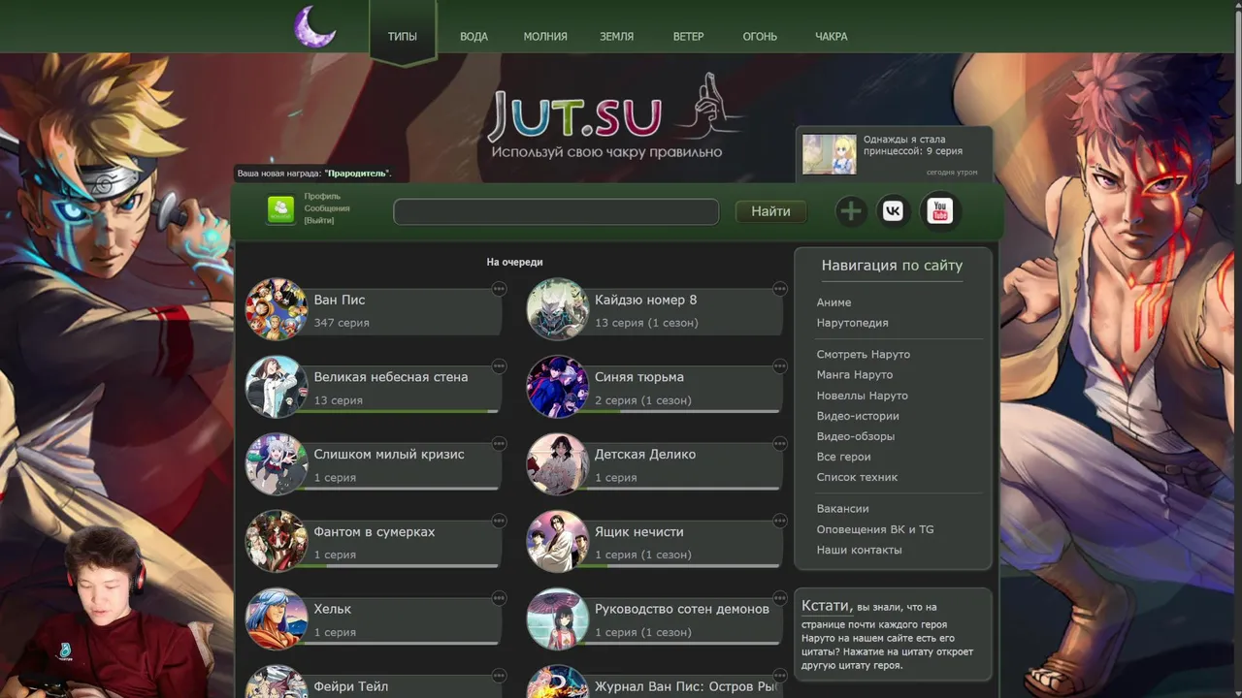1242x698 pixels.
Task: Open options dots for Фантом в сумерках
Action: (x=499, y=521)
